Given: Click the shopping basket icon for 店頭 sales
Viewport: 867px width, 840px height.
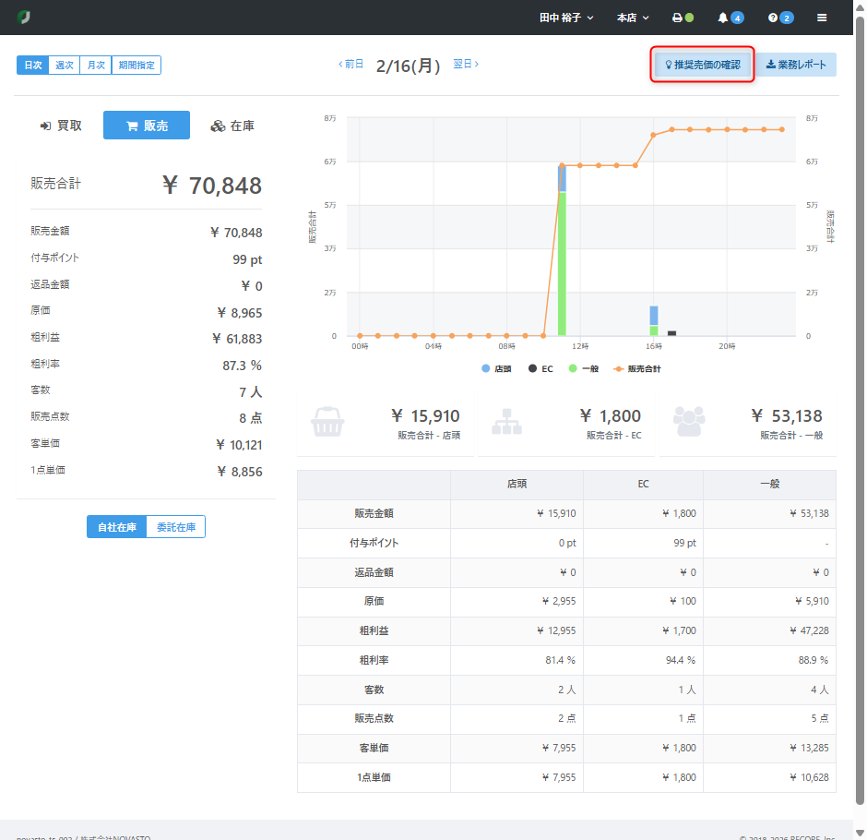Looking at the screenshot, I should [x=327, y=422].
